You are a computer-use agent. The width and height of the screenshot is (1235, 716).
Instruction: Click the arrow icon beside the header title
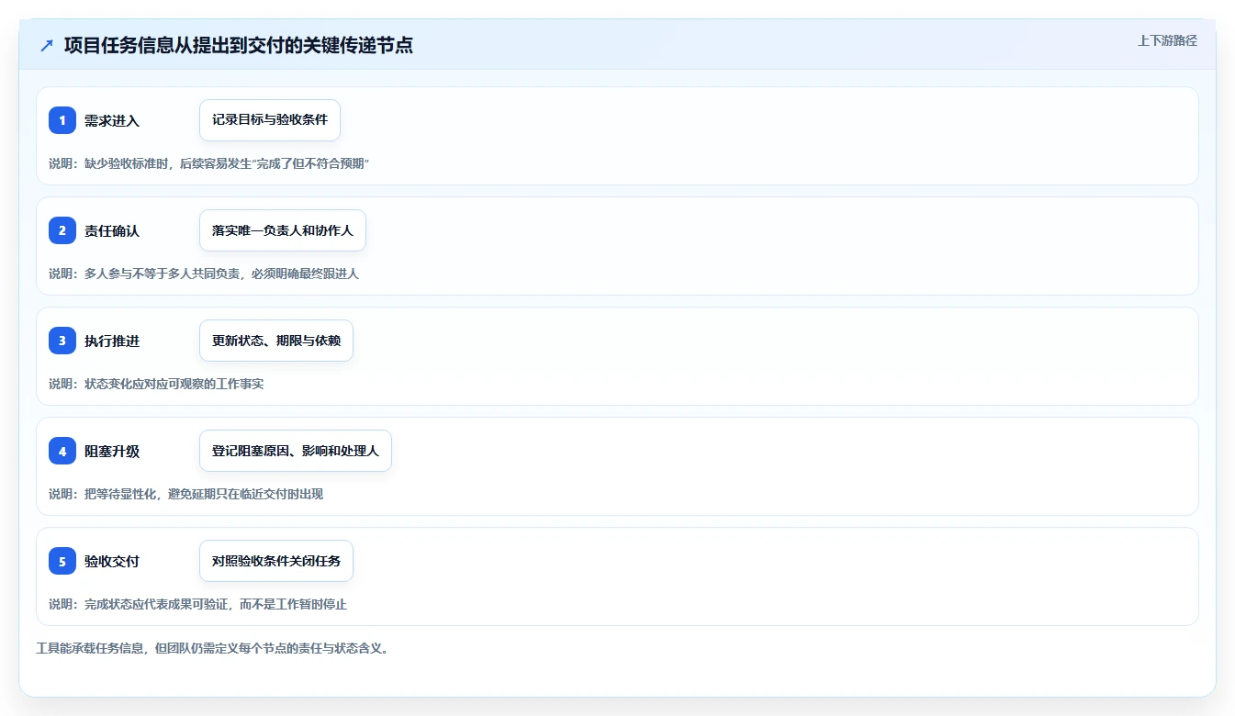(x=47, y=45)
